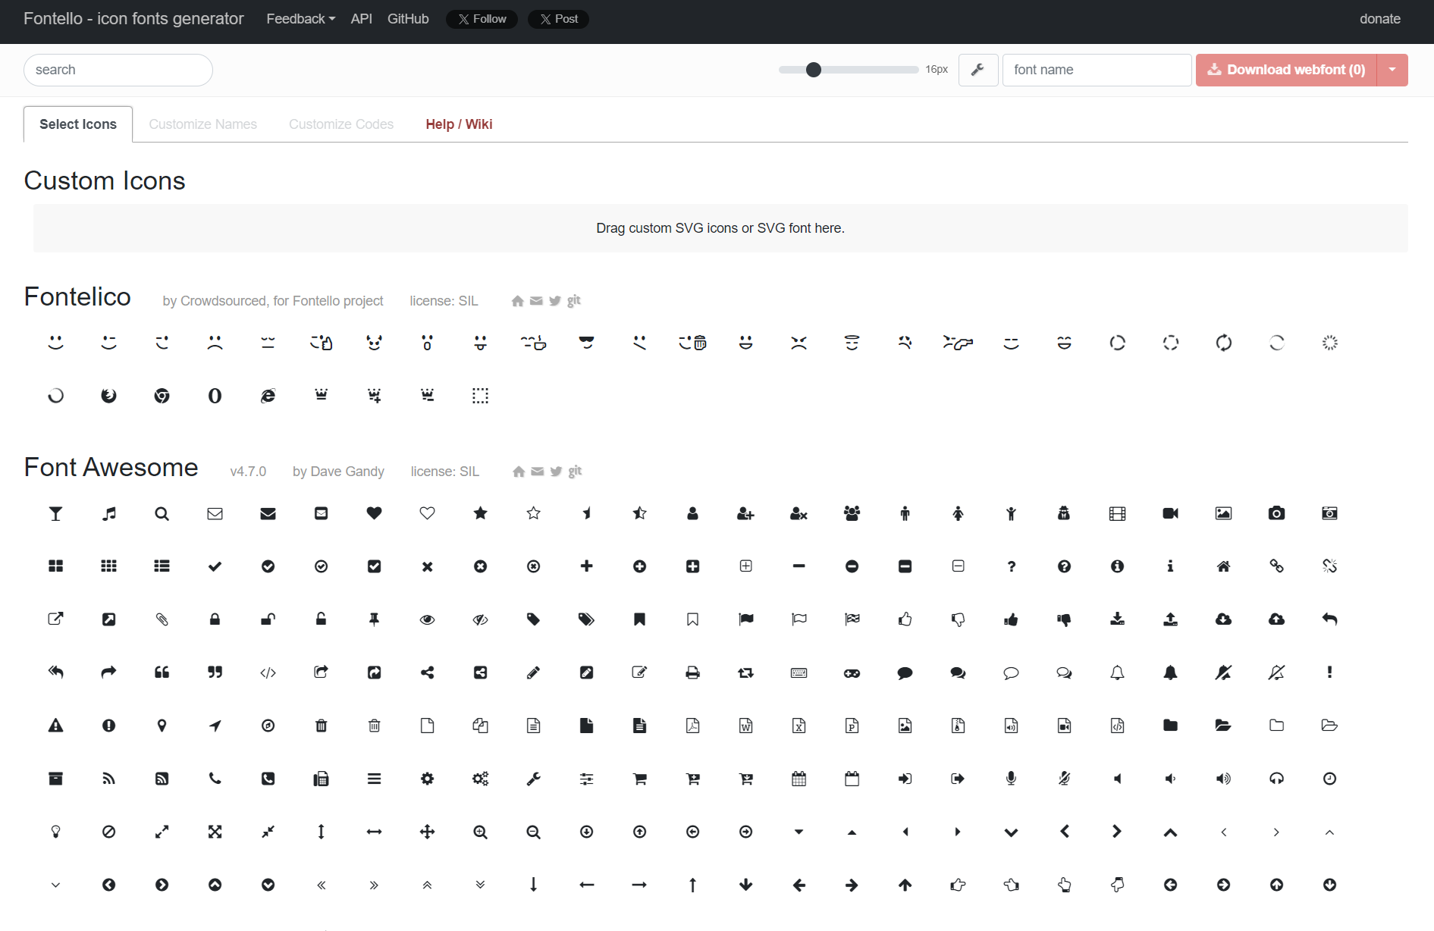Pick the zoom-in magnifier icon
The width and height of the screenshot is (1434, 931).
(481, 832)
